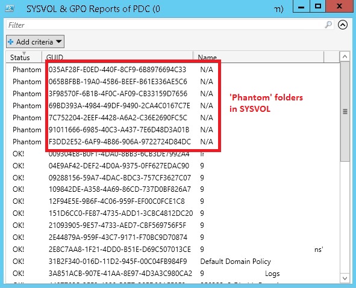Click the Default Domain Policy name cell
This screenshot has width=356, height=288.
pyautogui.click(x=236, y=262)
